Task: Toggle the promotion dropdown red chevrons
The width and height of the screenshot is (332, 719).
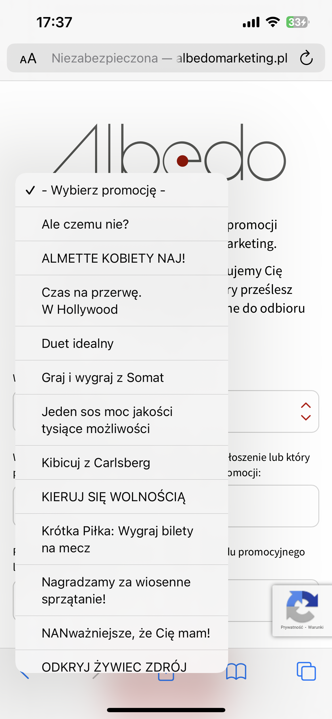Action: pyautogui.click(x=306, y=411)
